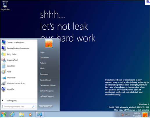Screen dimensions: 150x118
Task: Open Devices and Printers
Action: pyautogui.click(x=48, y=85)
